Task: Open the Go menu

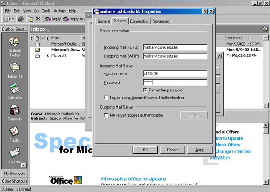Action: [36, 11]
